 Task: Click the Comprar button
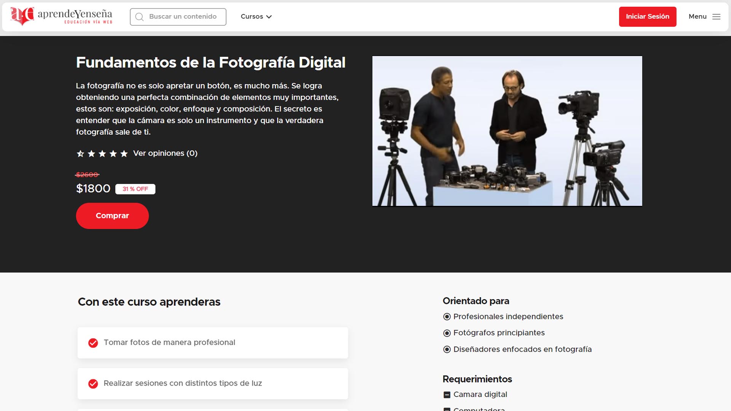[112, 216]
